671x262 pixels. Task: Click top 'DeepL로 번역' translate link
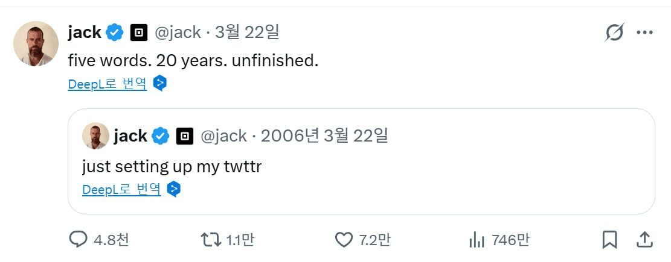tap(107, 84)
